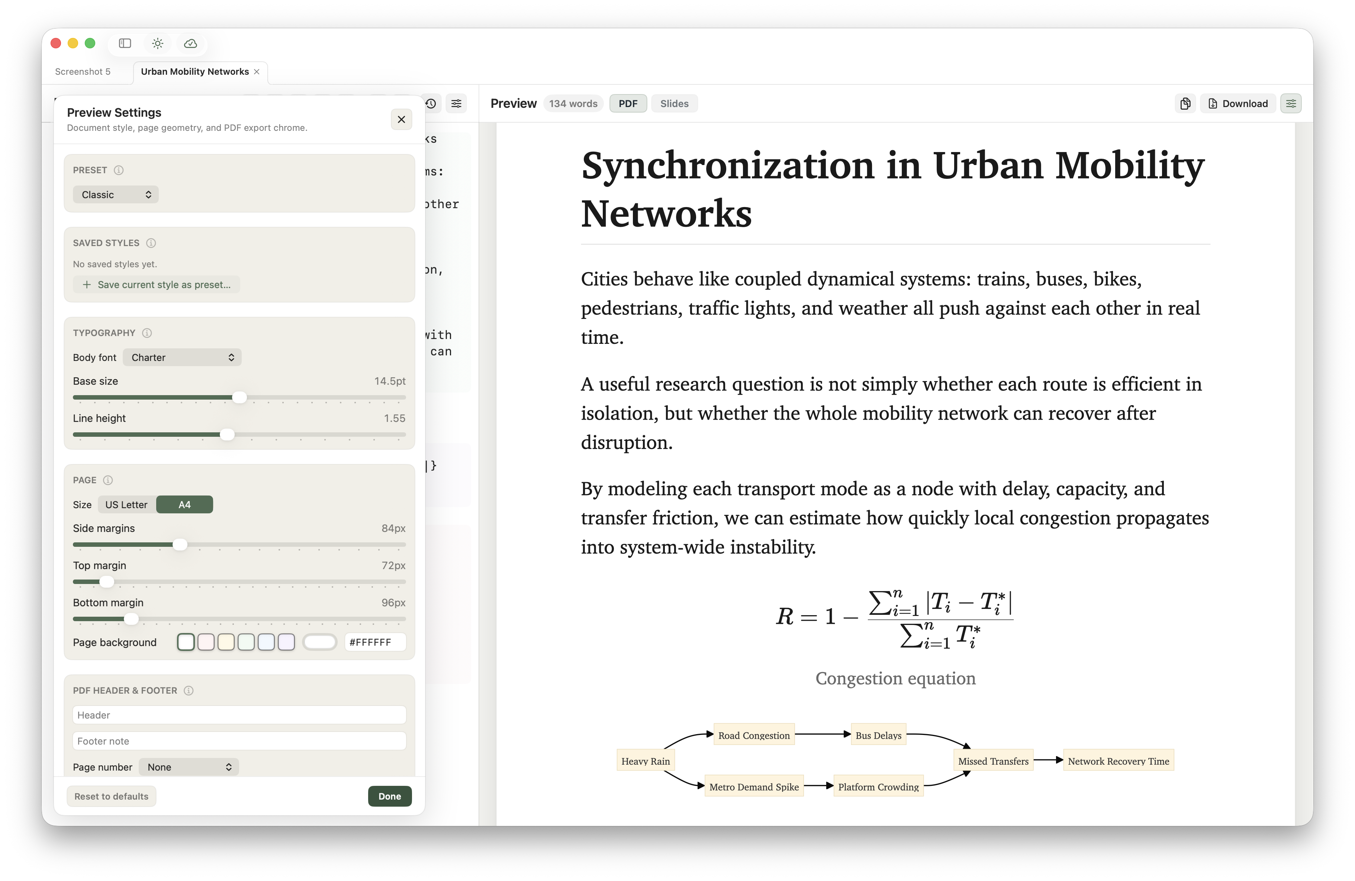The height and width of the screenshot is (881, 1355).
Task: Adjust the Bottom margin slider
Action: (239, 619)
